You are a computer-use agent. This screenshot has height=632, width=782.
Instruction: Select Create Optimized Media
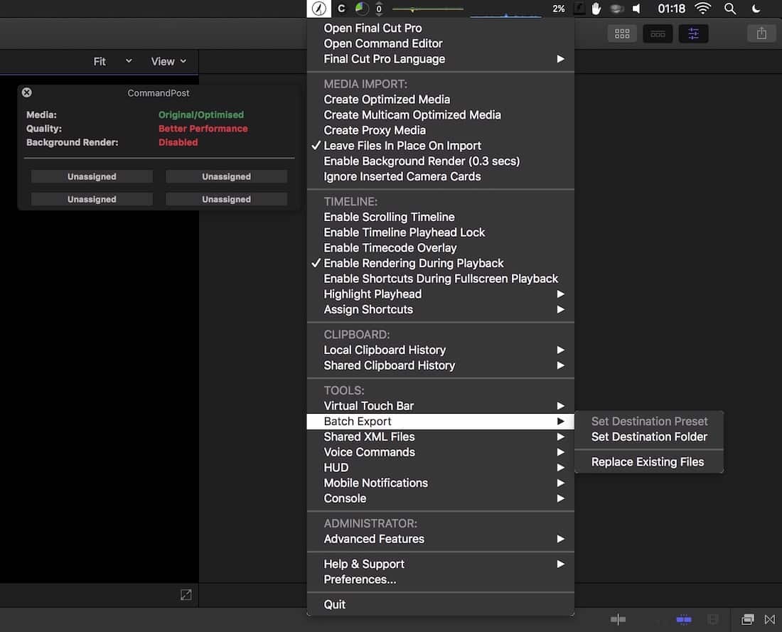tap(440, 100)
